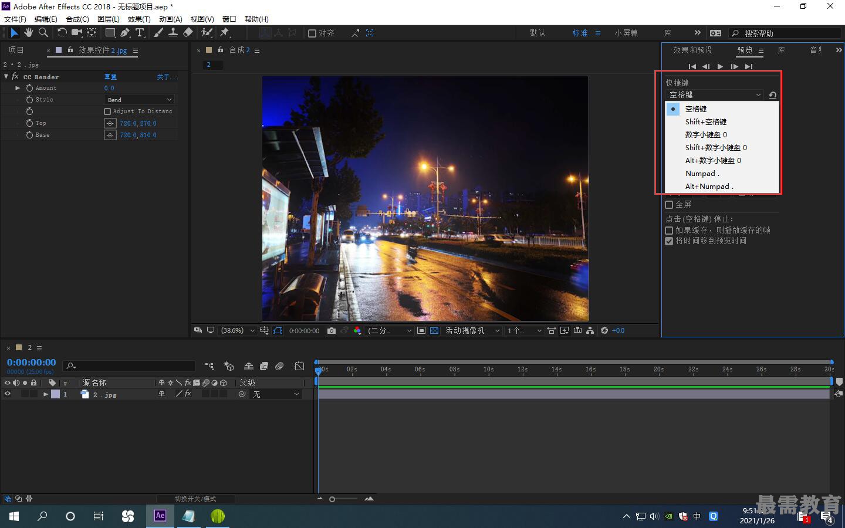Toggle the transparency grid icon
Image resolution: width=845 pixels, height=528 pixels.
pyautogui.click(x=434, y=331)
